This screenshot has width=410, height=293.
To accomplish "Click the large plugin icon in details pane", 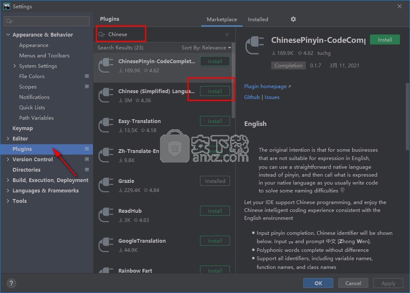I will [255, 46].
